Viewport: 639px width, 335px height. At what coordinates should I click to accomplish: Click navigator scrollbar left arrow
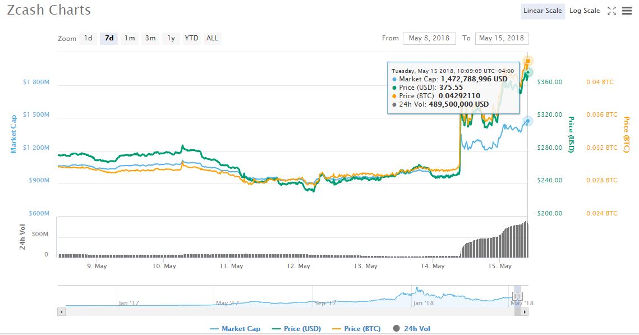point(62,312)
